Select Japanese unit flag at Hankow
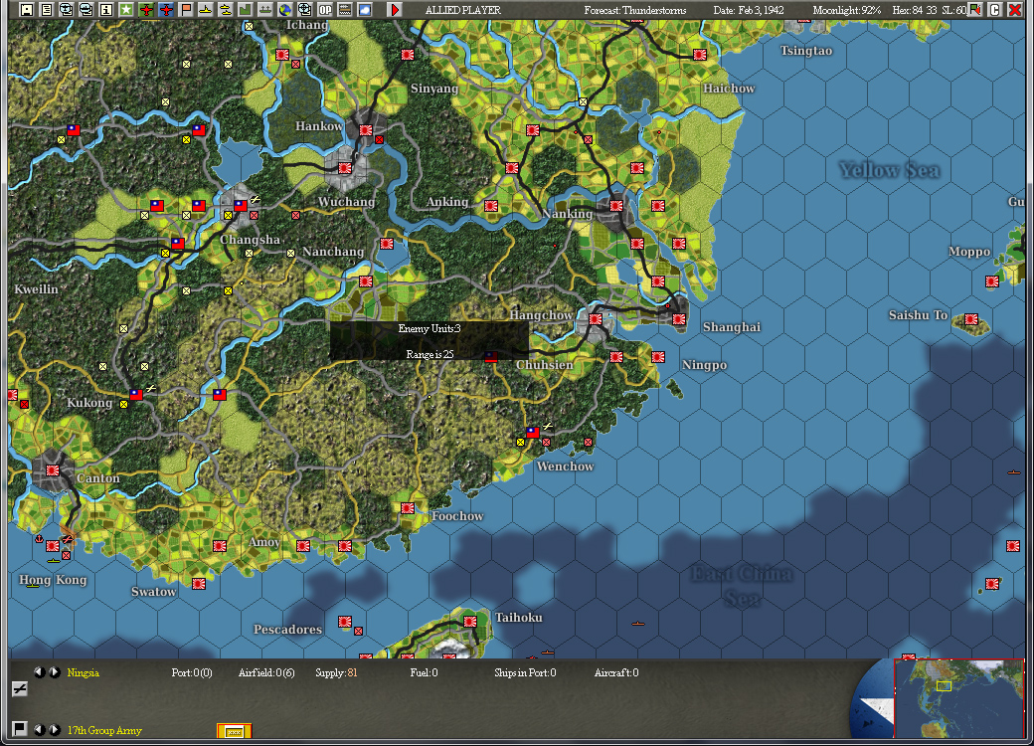Screen dimensions: 1034x746 click(365, 130)
